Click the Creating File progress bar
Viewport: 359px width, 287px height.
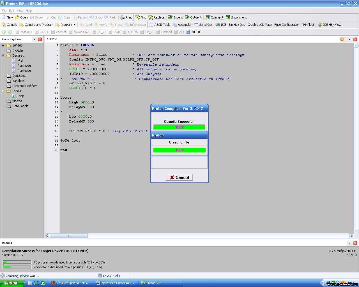pos(179,150)
